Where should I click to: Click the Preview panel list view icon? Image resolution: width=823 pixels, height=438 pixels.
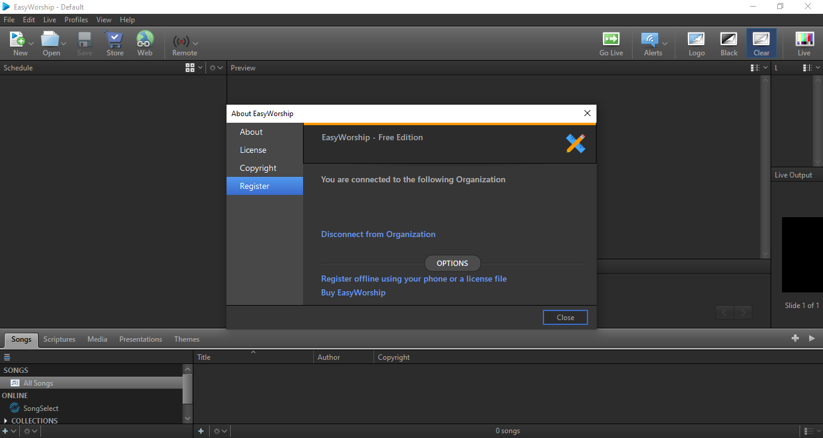pos(755,68)
